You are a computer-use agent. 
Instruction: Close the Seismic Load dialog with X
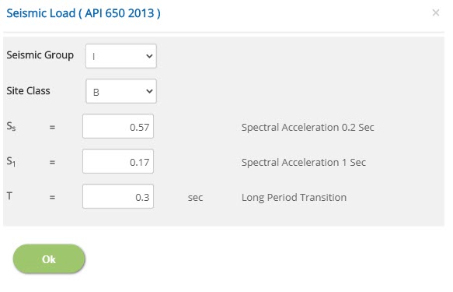(436, 12)
